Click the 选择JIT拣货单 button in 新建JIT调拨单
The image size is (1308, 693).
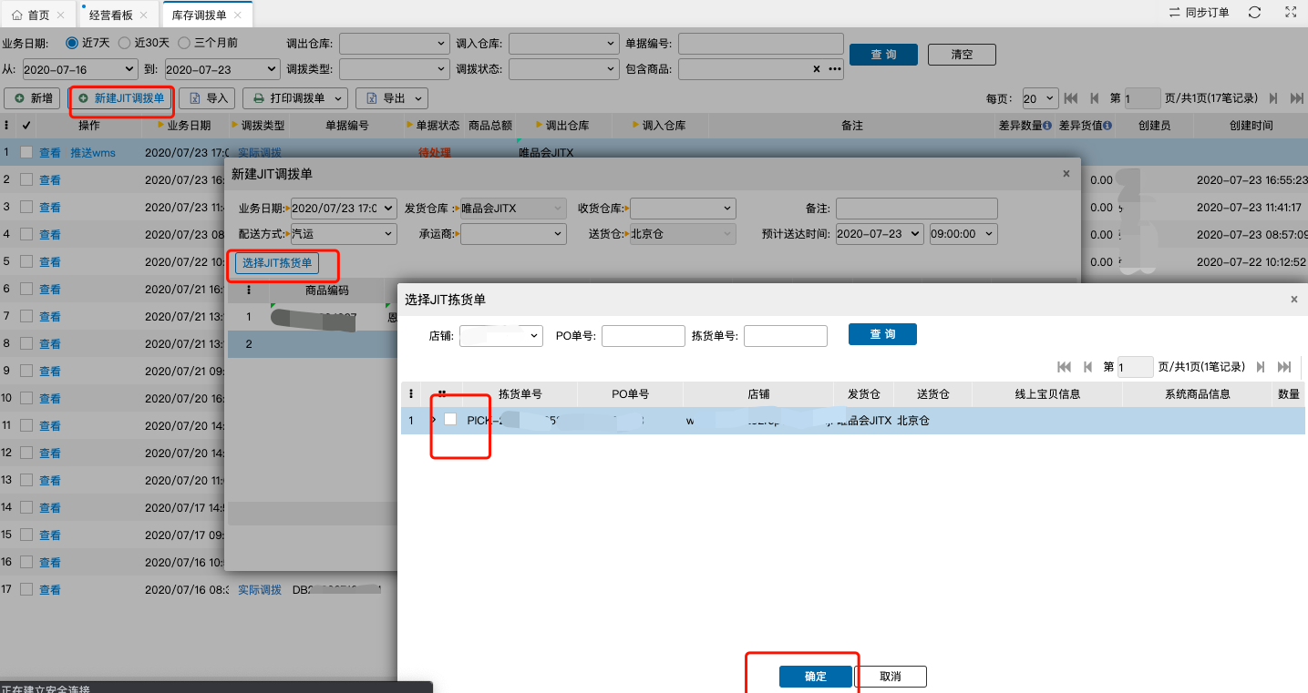(x=277, y=263)
